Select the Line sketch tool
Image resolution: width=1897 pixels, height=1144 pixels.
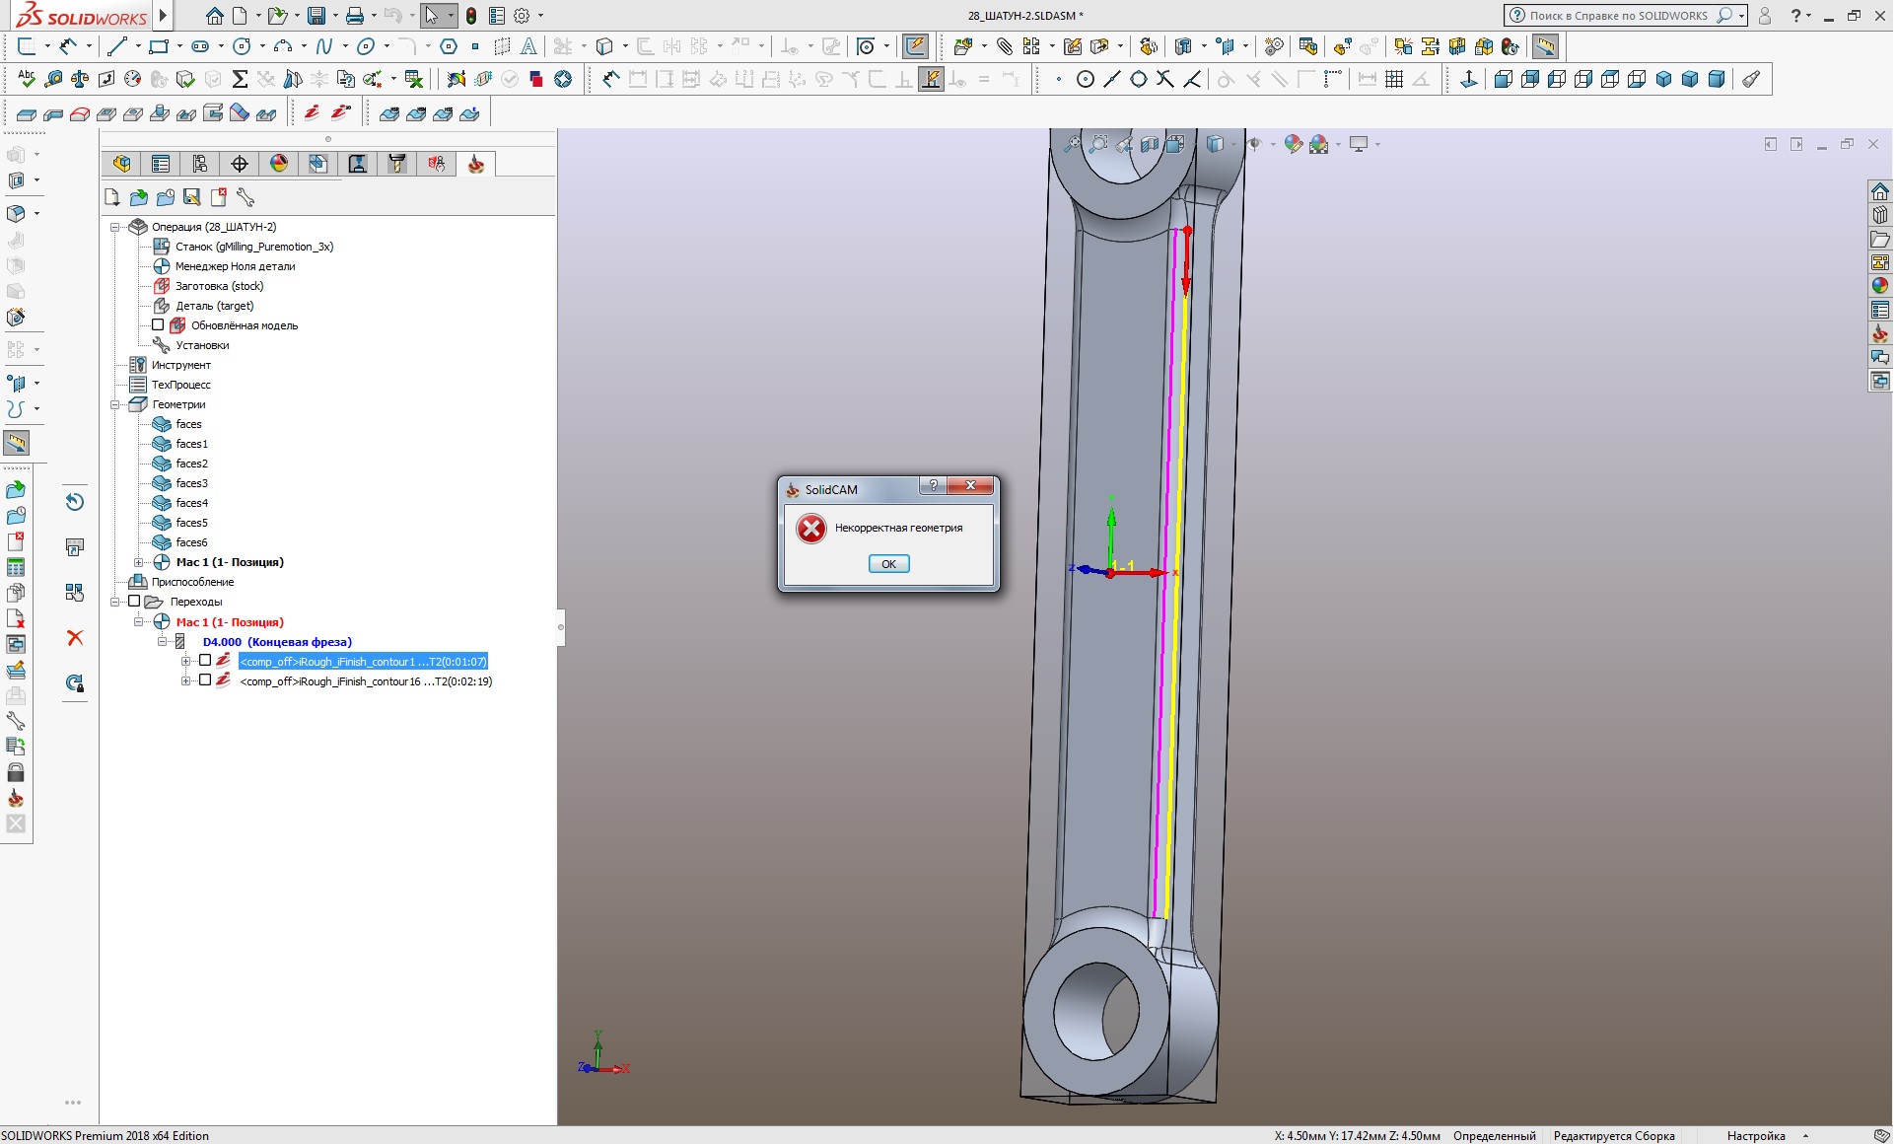tap(116, 46)
